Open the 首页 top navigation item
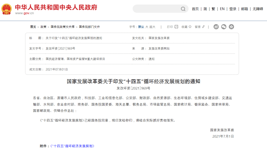Screen dimensions: 267x153 point(195,9)
